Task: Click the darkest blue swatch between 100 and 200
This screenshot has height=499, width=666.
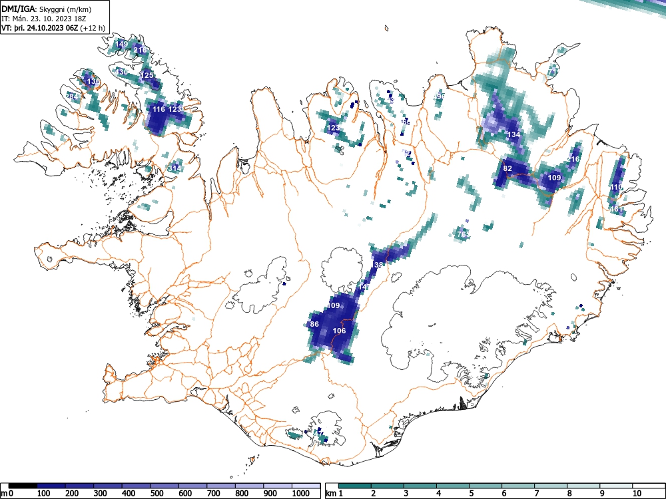Action: click(x=51, y=486)
